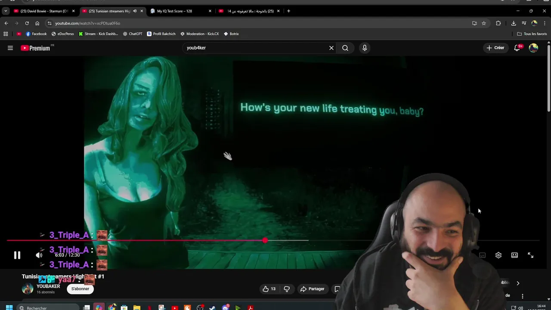The width and height of the screenshot is (551, 310).
Task: Toggle subtitles in the player
Action: pos(482,255)
